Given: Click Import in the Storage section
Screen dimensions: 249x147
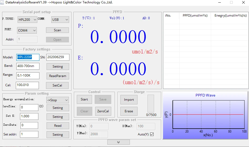Looking at the screenshot, I should pyautogui.click(x=129, y=100).
